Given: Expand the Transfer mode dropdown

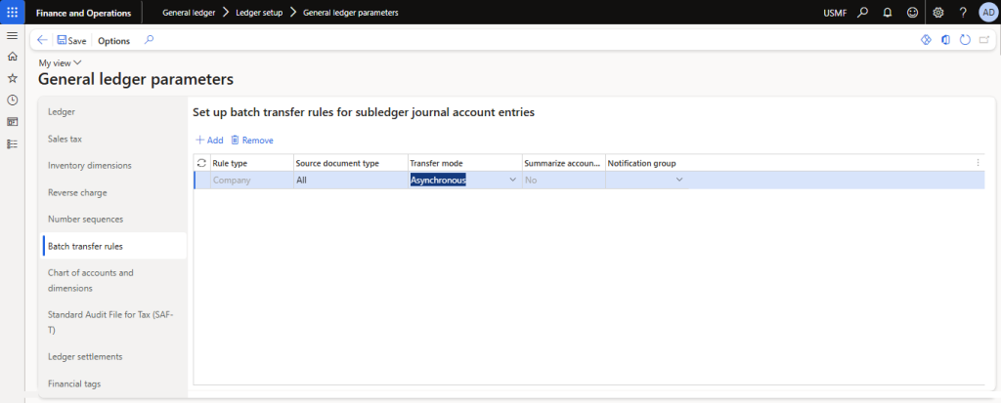Looking at the screenshot, I should point(512,180).
